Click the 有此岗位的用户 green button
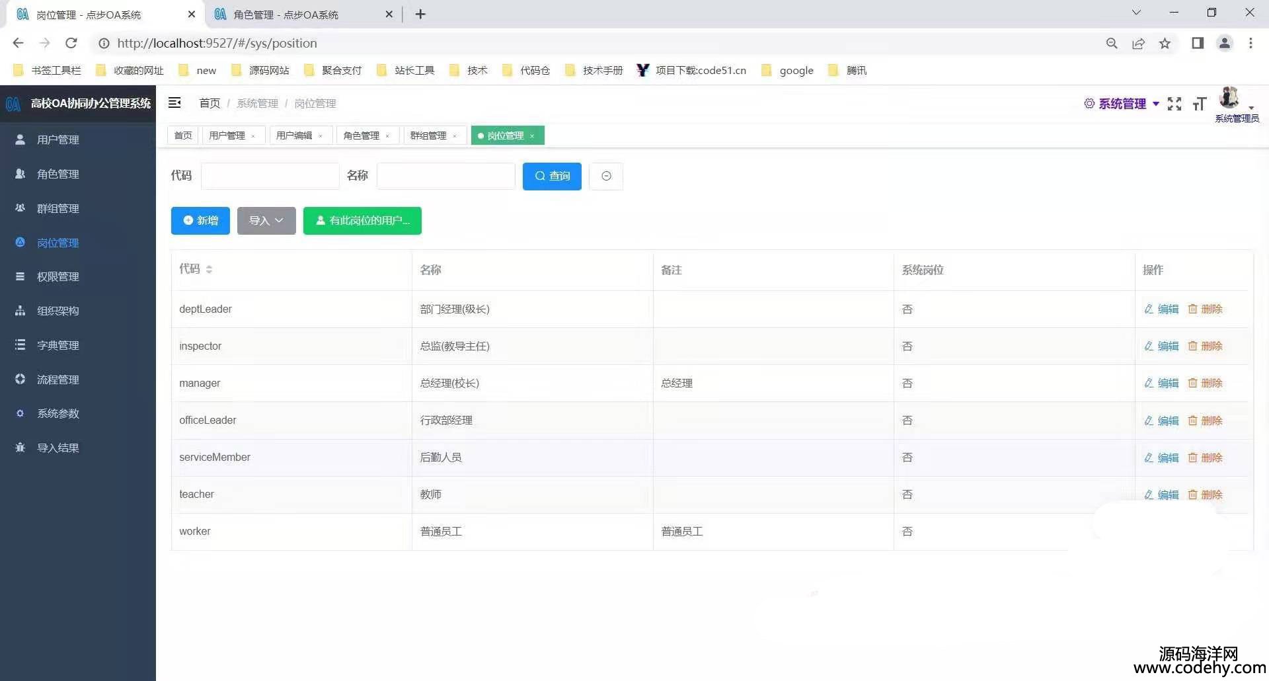The width and height of the screenshot is (1269, 681). [x=362, y=221]
